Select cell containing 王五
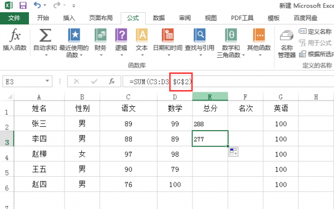The image size is (334, 209). (x=39, y=169)
